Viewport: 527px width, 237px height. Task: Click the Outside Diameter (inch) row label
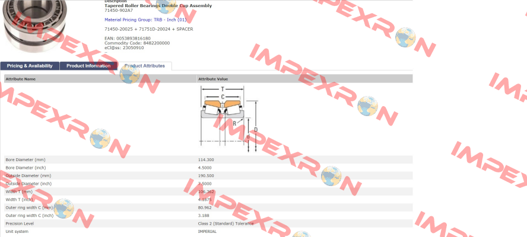pos(29,184)
